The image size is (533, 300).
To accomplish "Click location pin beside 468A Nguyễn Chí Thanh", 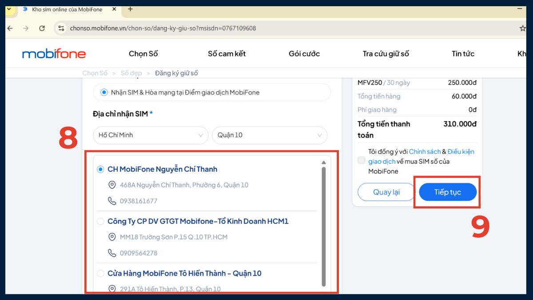I will click(112, 185).
